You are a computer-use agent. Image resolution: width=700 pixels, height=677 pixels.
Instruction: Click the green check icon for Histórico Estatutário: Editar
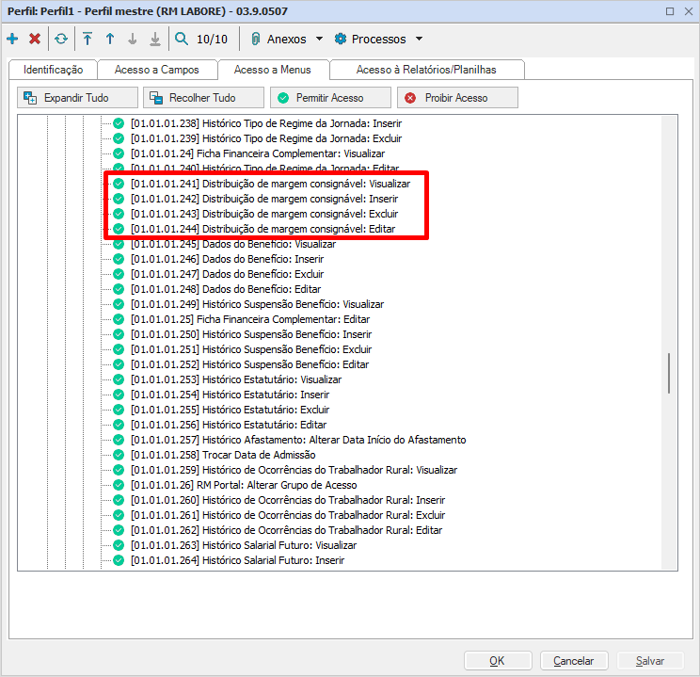pyautogui.click(x=119, y=425)
